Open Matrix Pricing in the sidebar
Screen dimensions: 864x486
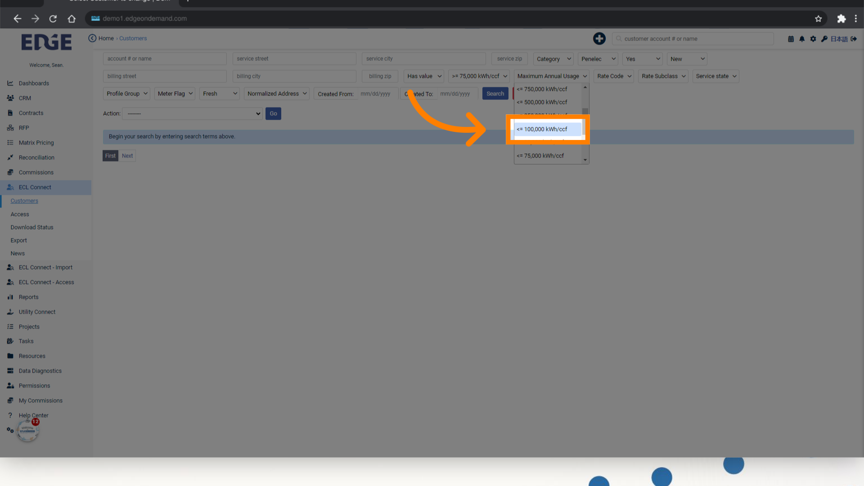point(36,143)
